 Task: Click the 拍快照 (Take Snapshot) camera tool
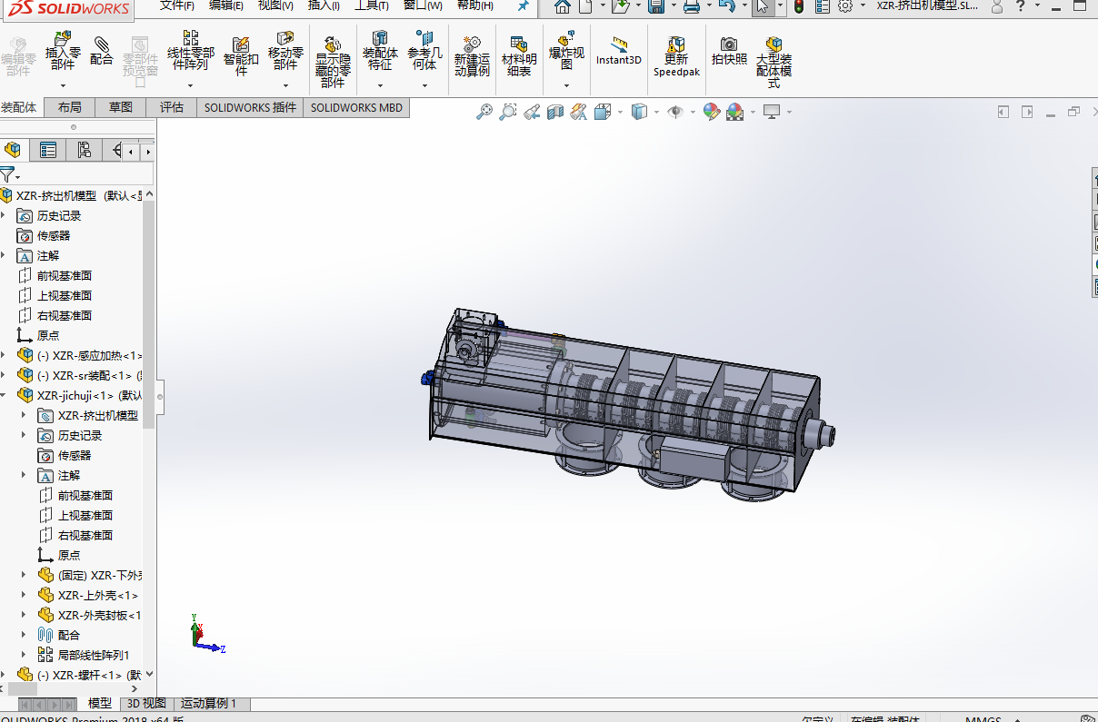729,51
